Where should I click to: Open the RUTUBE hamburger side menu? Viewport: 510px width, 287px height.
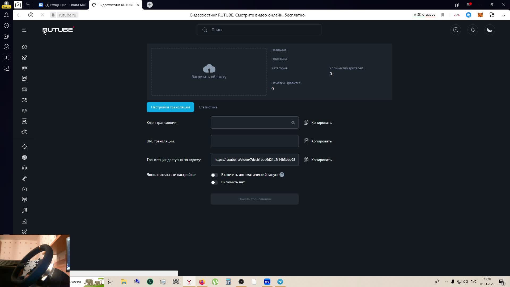(x=24, y=30)
